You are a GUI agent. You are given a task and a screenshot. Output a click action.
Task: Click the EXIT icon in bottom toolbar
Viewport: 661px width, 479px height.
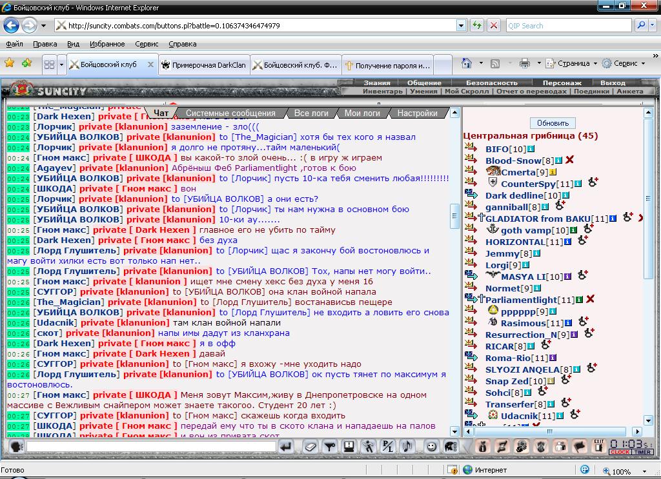tap(598, 445)
